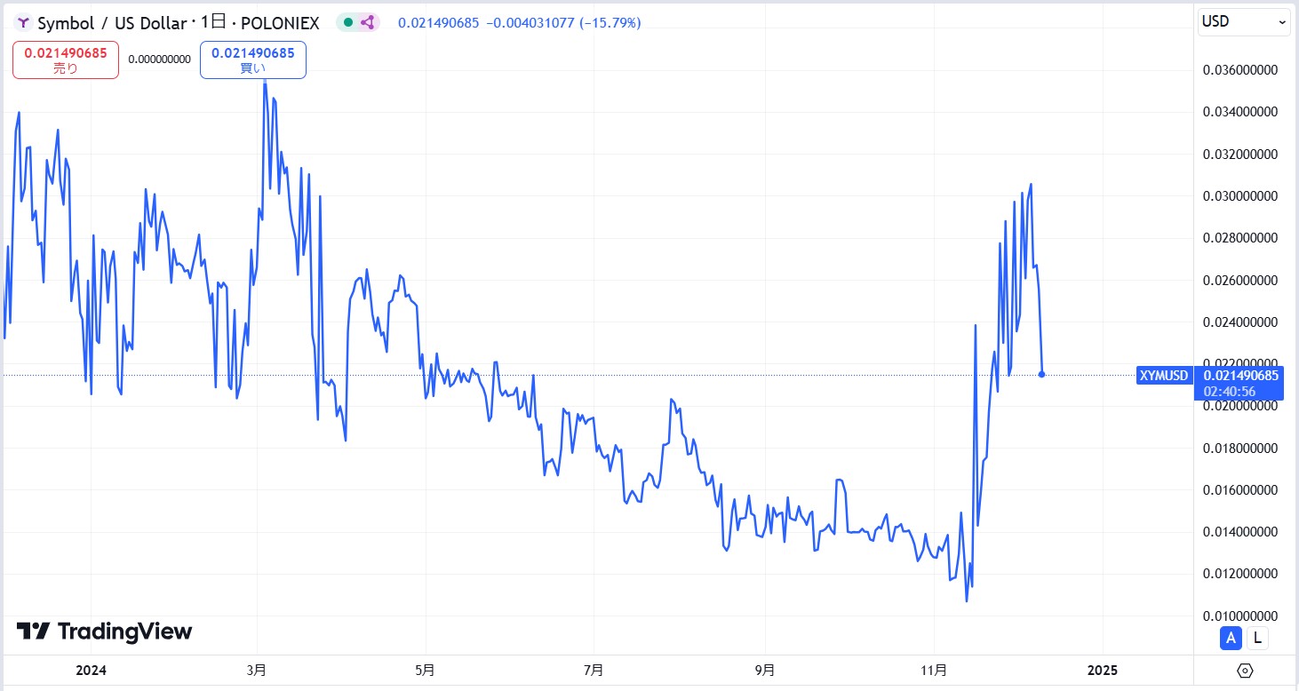Click the blue buy price button 買い
Image resolution: width=1299 pixels, height=691 pixels.
[x=253, y=60]
